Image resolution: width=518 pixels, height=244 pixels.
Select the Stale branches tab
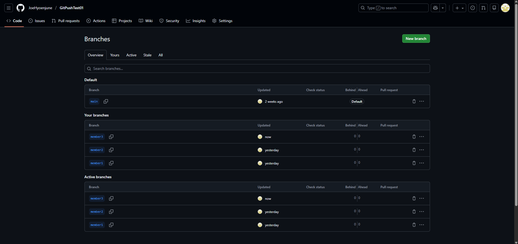(x=147, y=55)
